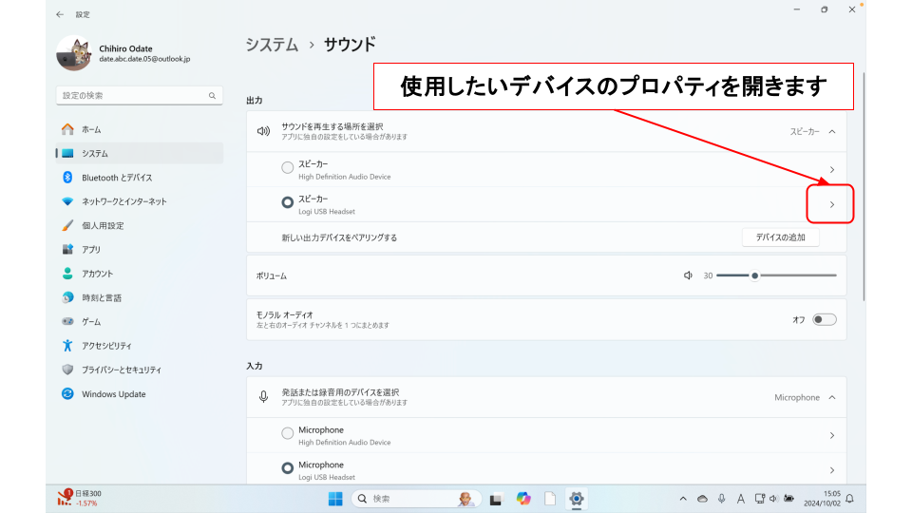
Task: Go to アクセシビリティ in sidebar
Action: pos(106,346)
